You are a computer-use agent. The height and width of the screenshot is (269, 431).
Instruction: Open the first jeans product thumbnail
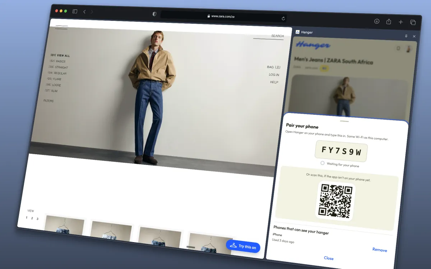[64, 226]
